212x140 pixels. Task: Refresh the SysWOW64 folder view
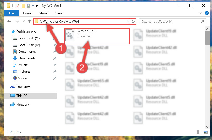coord(133,21)
